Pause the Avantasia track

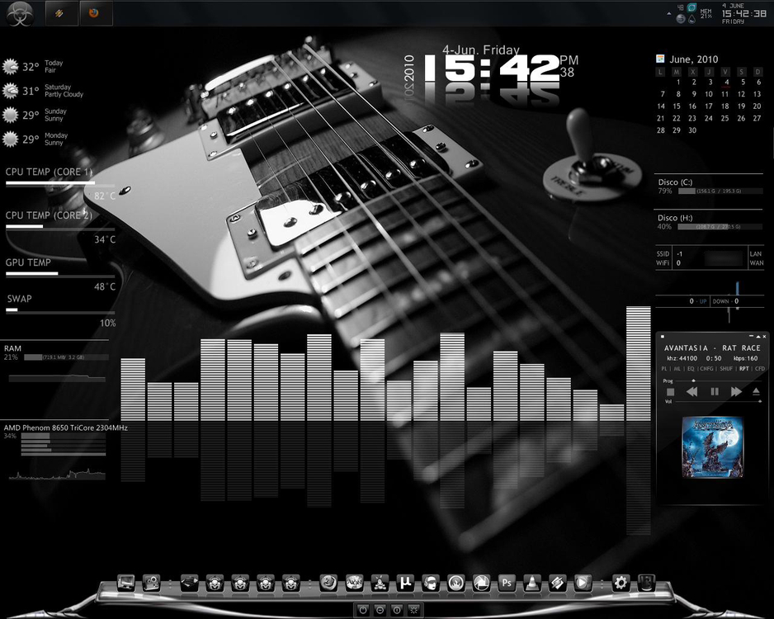click(715, 391)
